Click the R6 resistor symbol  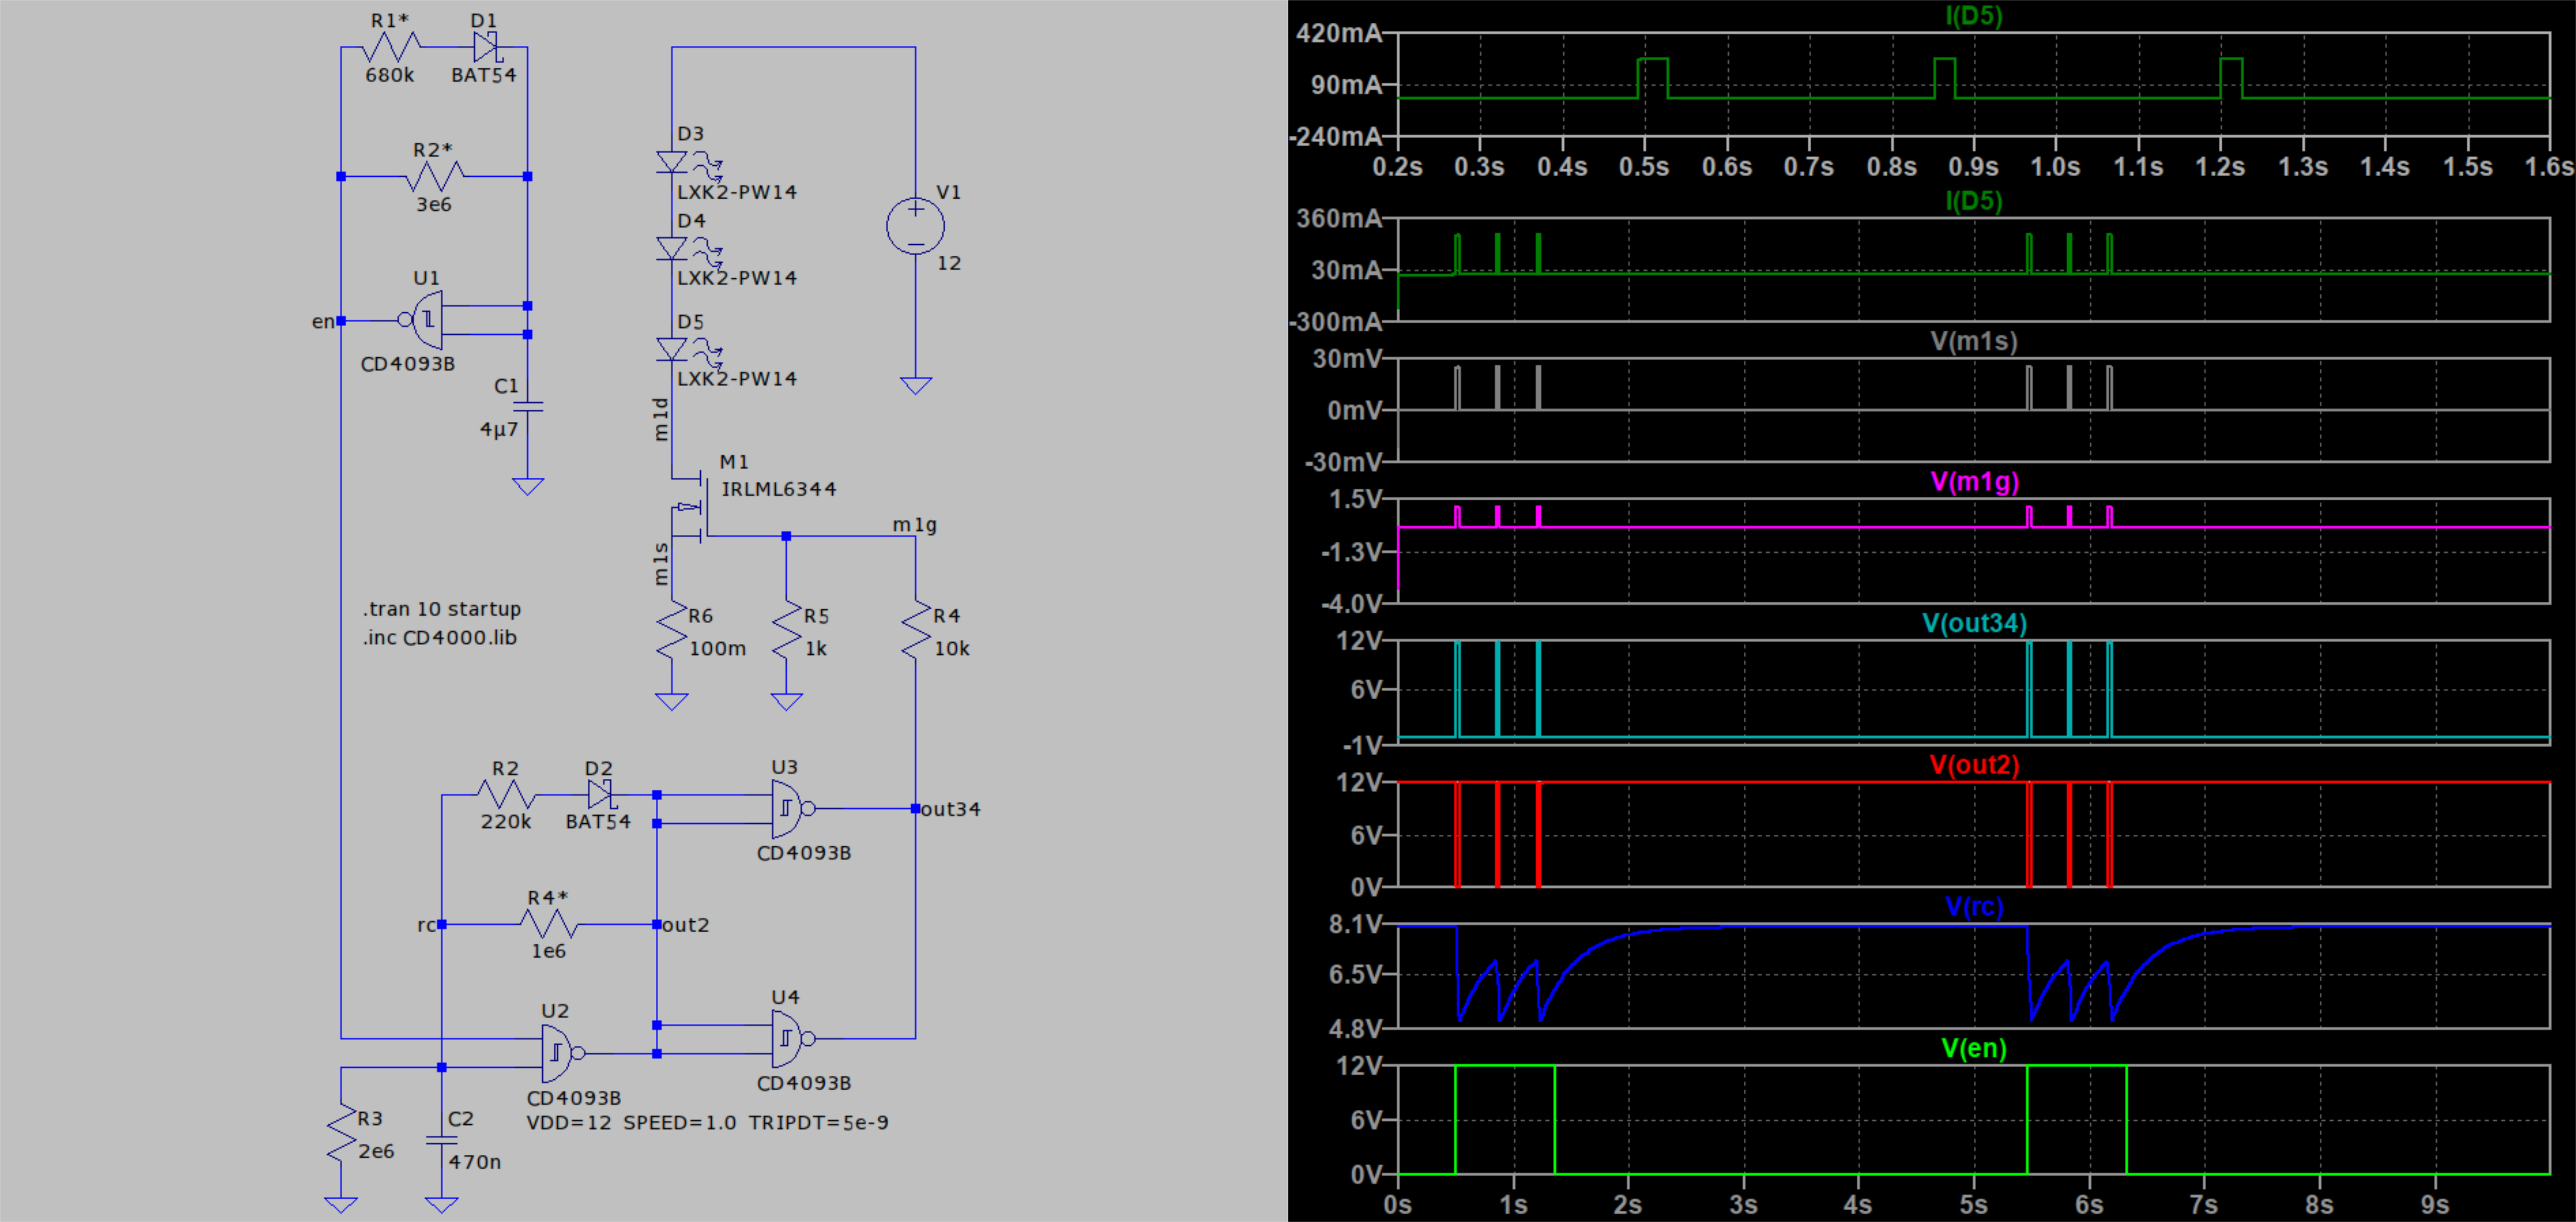point(672,630)
